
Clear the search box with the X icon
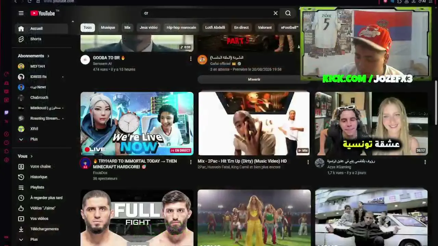click(x=275, y=13)
